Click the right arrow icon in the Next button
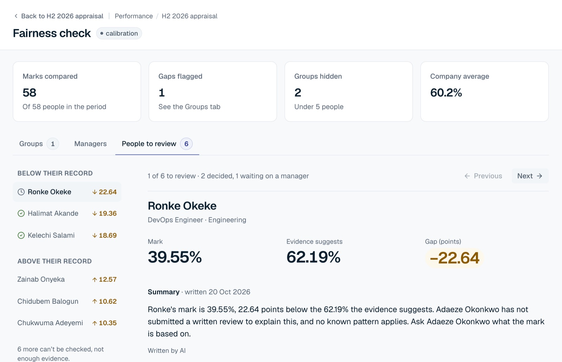 [x=540, y=176]
